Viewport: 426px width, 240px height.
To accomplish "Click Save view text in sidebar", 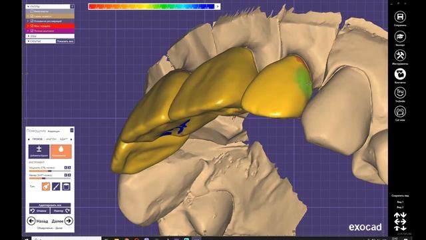I will (x=400, y=195).
